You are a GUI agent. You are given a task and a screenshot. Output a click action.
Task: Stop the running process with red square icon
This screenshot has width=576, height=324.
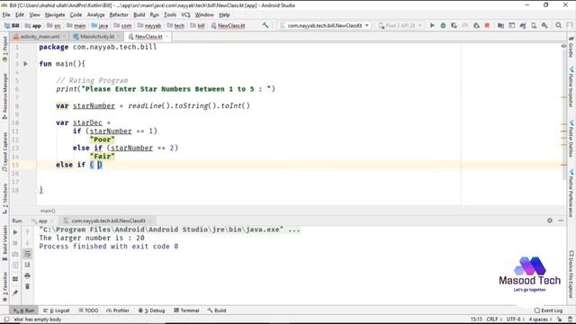point(487,25)
